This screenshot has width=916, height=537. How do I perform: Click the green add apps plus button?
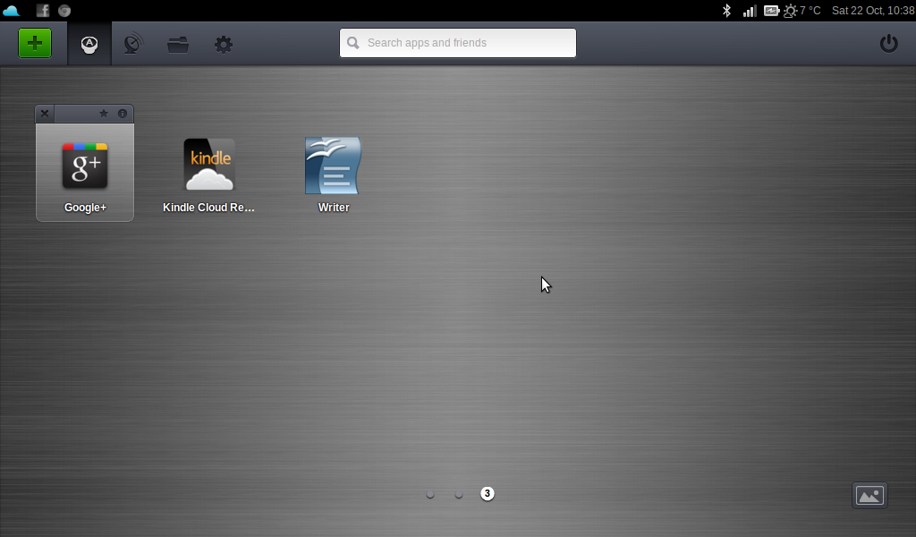[x=35, y=43]
